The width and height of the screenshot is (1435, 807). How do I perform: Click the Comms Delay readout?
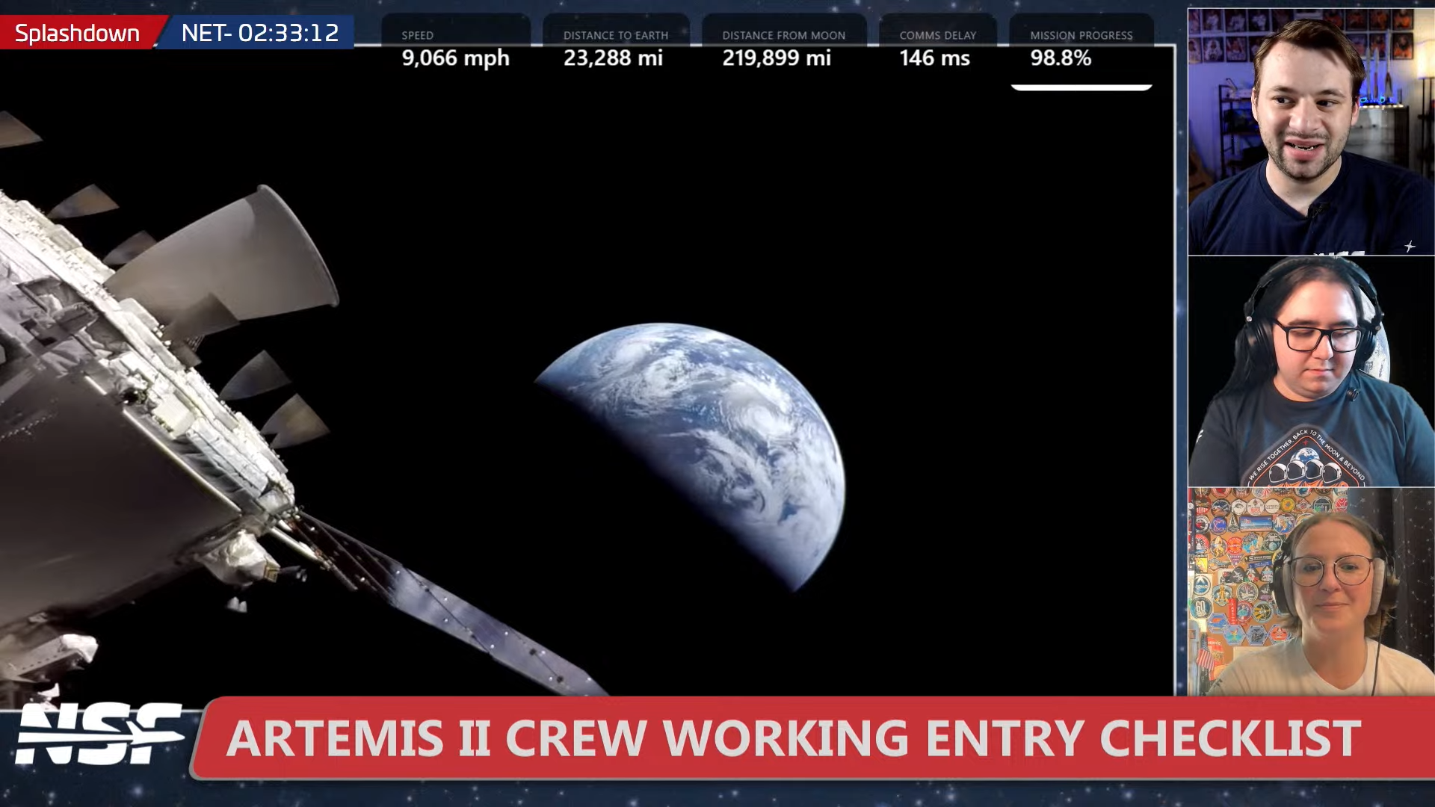click(934, 58)
